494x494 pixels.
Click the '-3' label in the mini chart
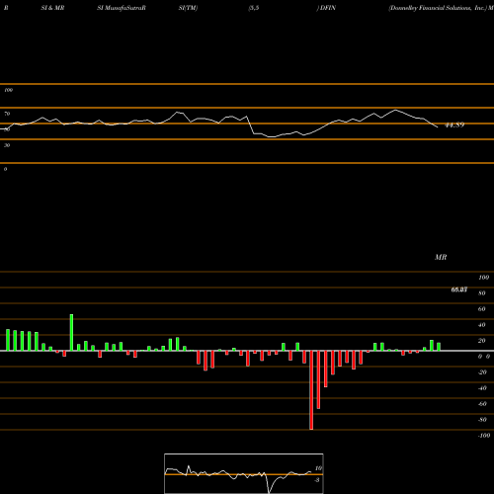[x=317, y=480]
